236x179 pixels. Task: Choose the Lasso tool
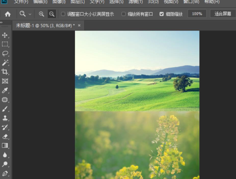point(5,53)
